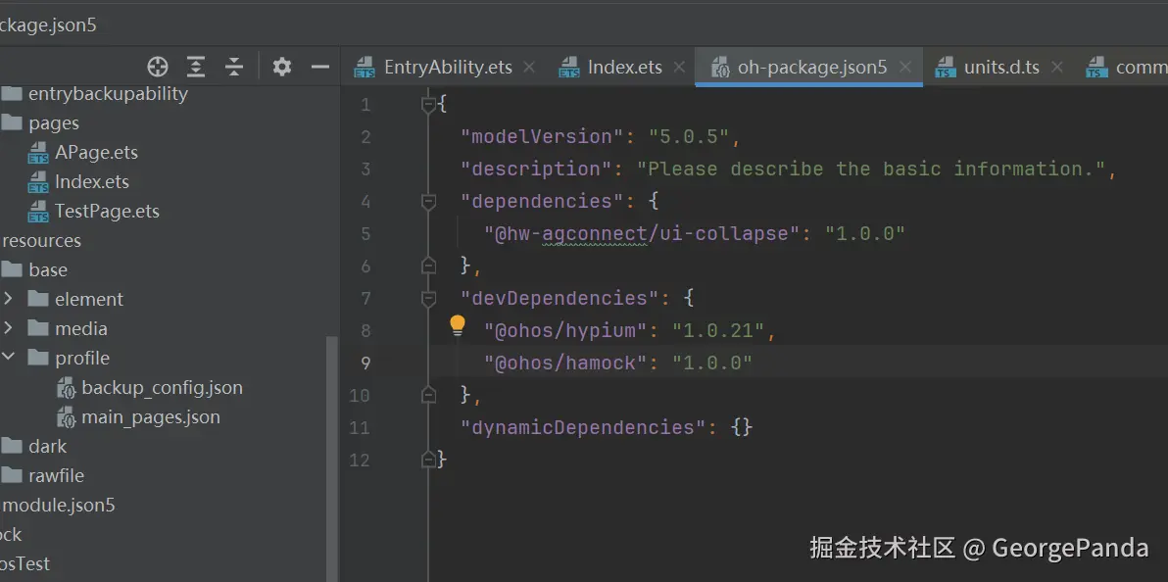The width and height of the screenshot is (1168, 582).
Task: Select the entrybackupability folder
Action: (x=108, y=94)
